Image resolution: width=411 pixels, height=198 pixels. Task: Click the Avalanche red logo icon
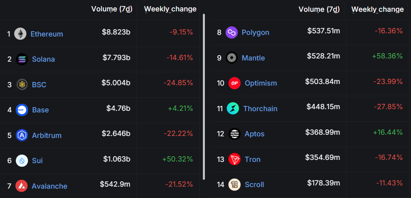coord(22,186)
